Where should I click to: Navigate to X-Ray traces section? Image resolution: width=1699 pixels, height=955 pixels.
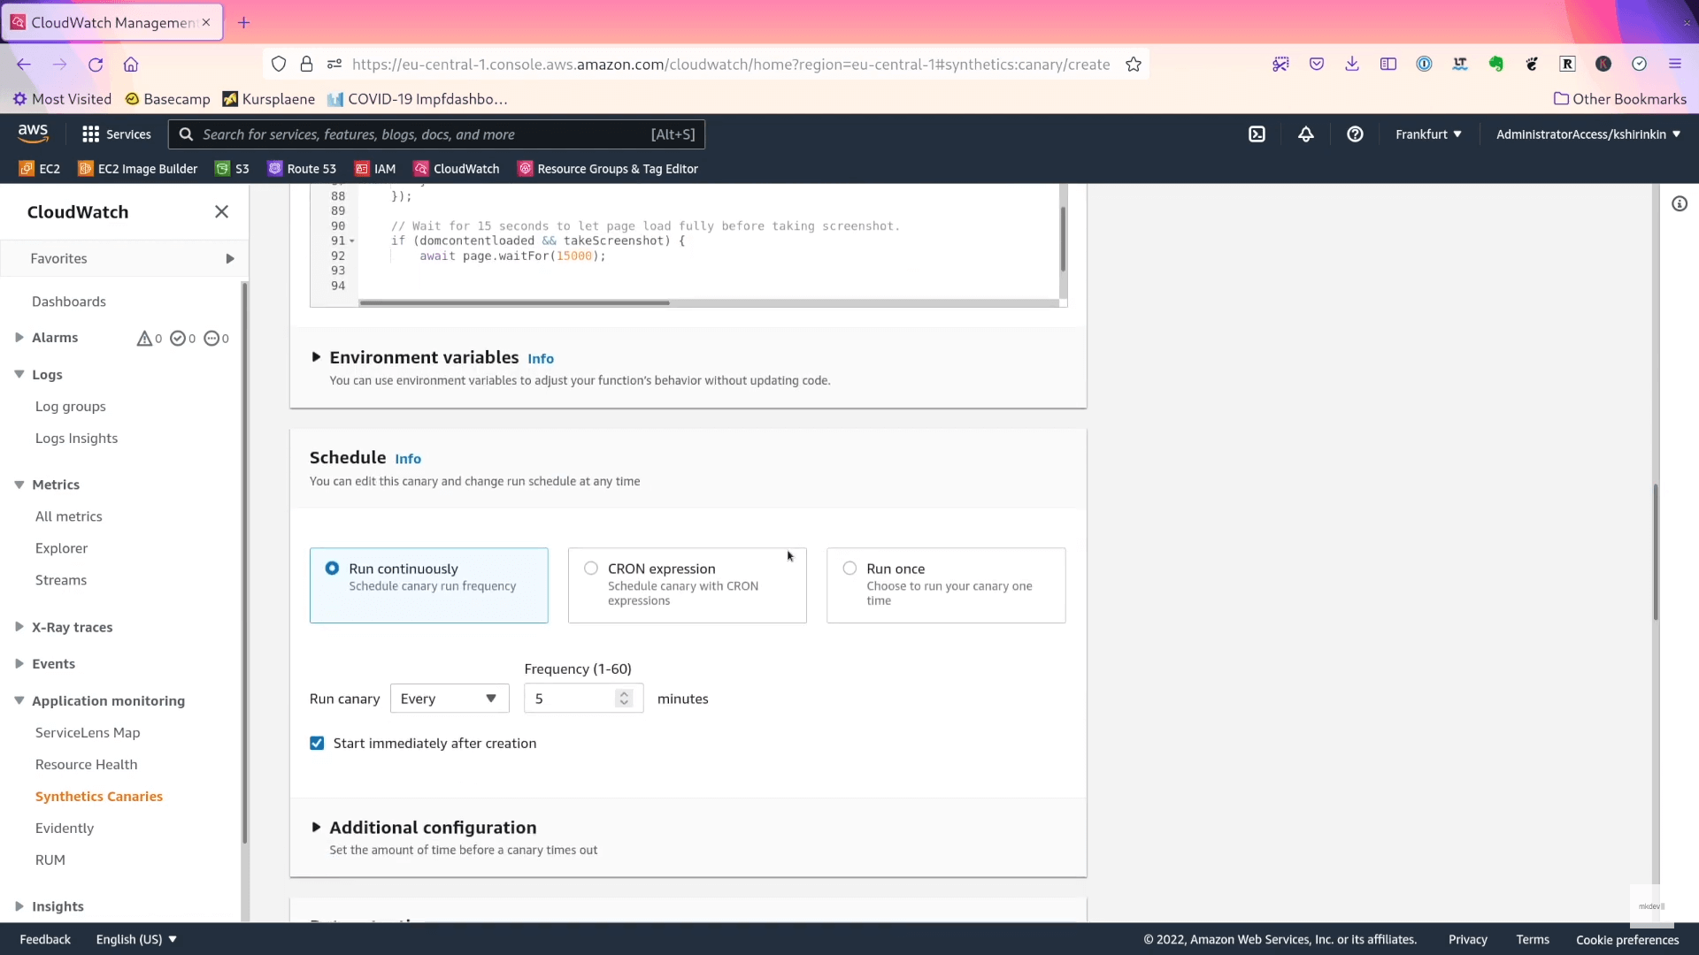(73, 626)
